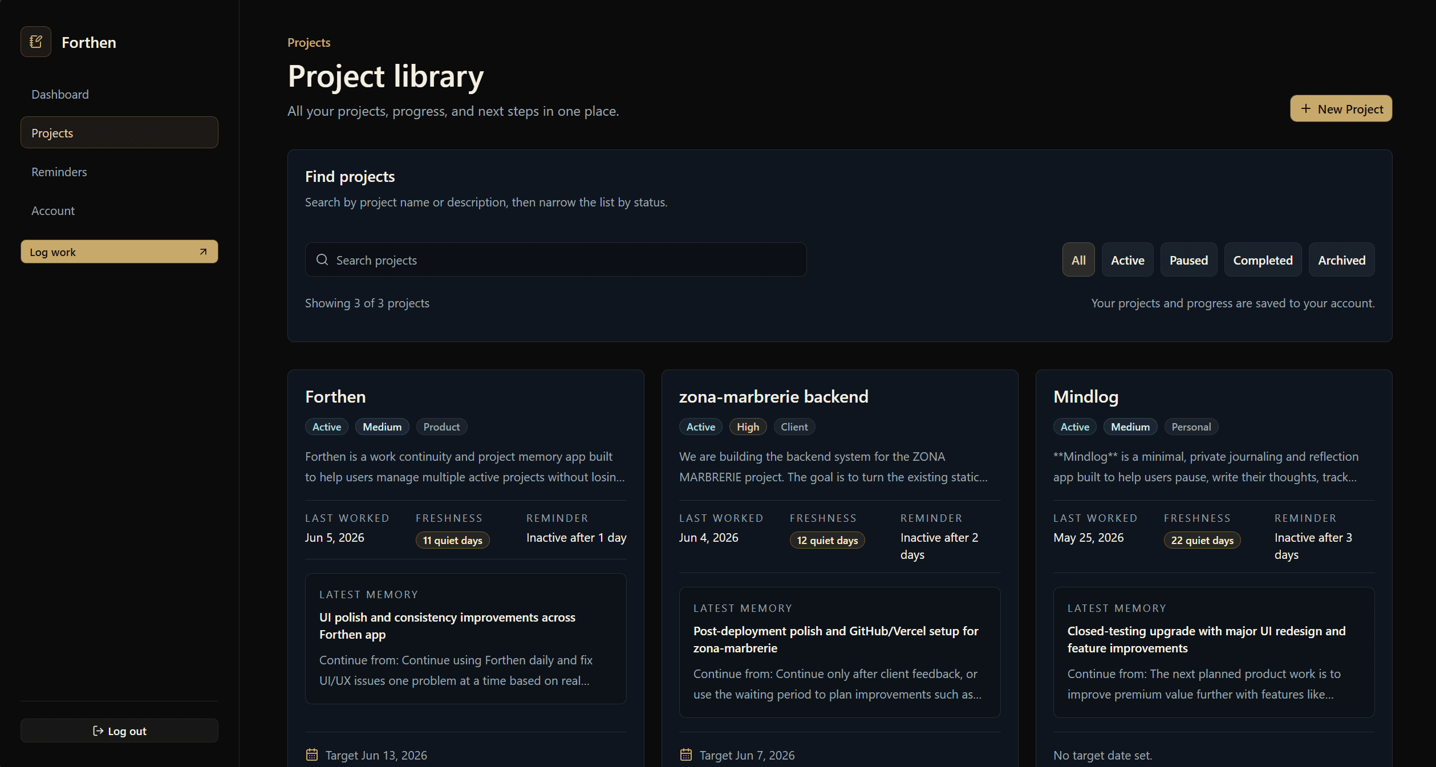This screenshot has height=767, width=1436.
Task: Click 'Inactive after 1 day' reminder
Action: [x=576, y=537]
